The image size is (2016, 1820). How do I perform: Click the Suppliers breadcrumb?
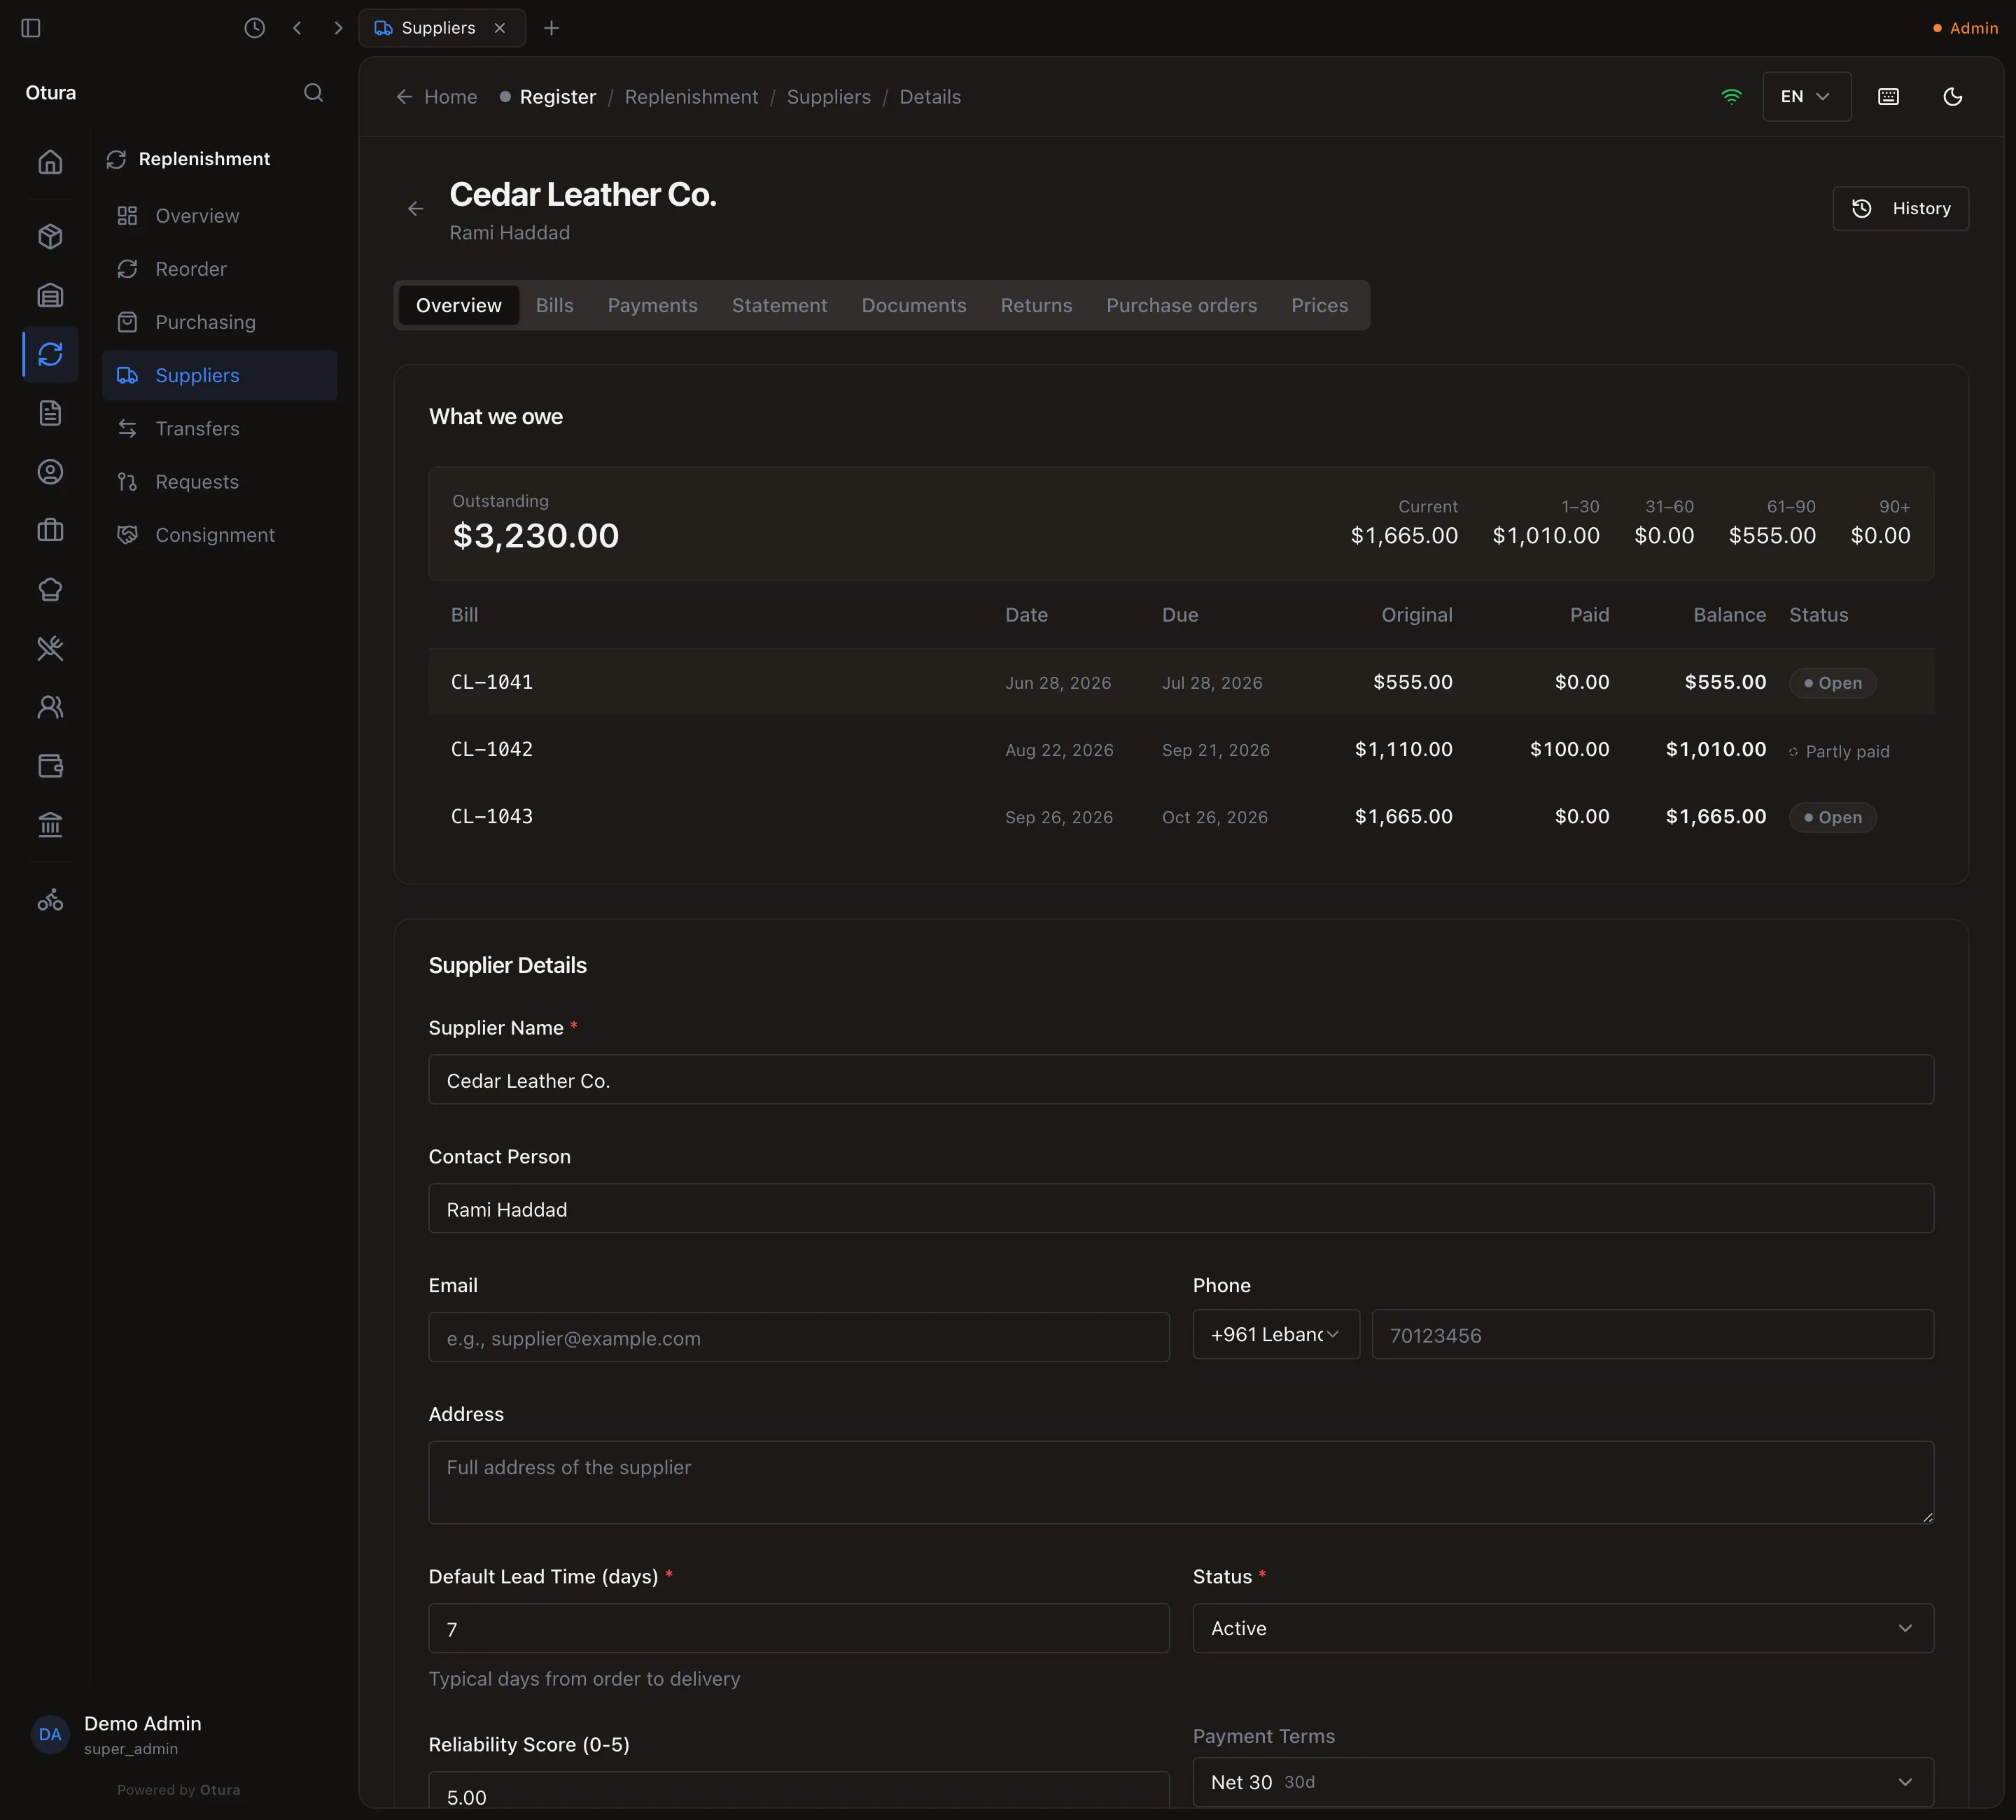point(828,97)
